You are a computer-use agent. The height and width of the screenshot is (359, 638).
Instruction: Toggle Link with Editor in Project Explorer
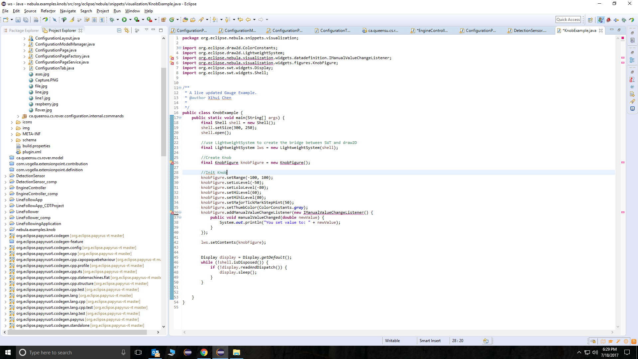(x=127, y=30)
